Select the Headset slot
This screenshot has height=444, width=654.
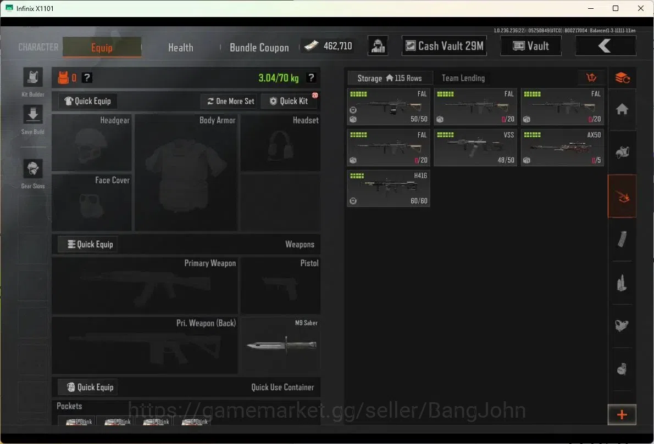click(x=280, y=143)
